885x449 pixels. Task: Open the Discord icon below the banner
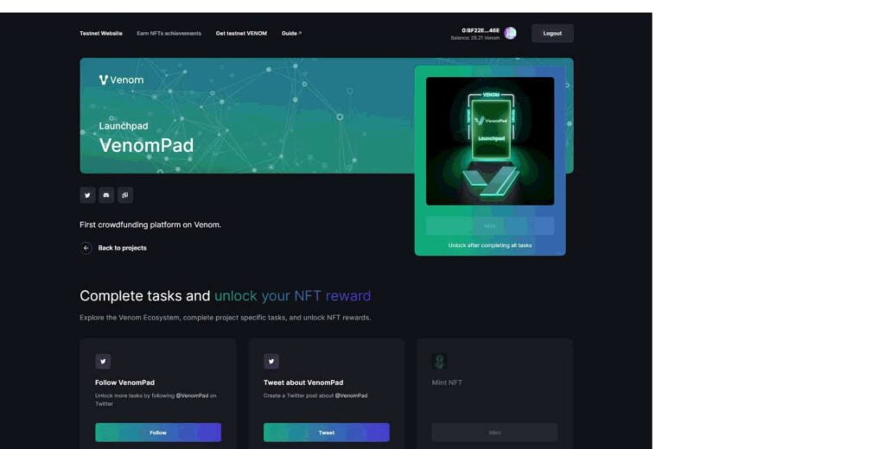click(106, 195)
